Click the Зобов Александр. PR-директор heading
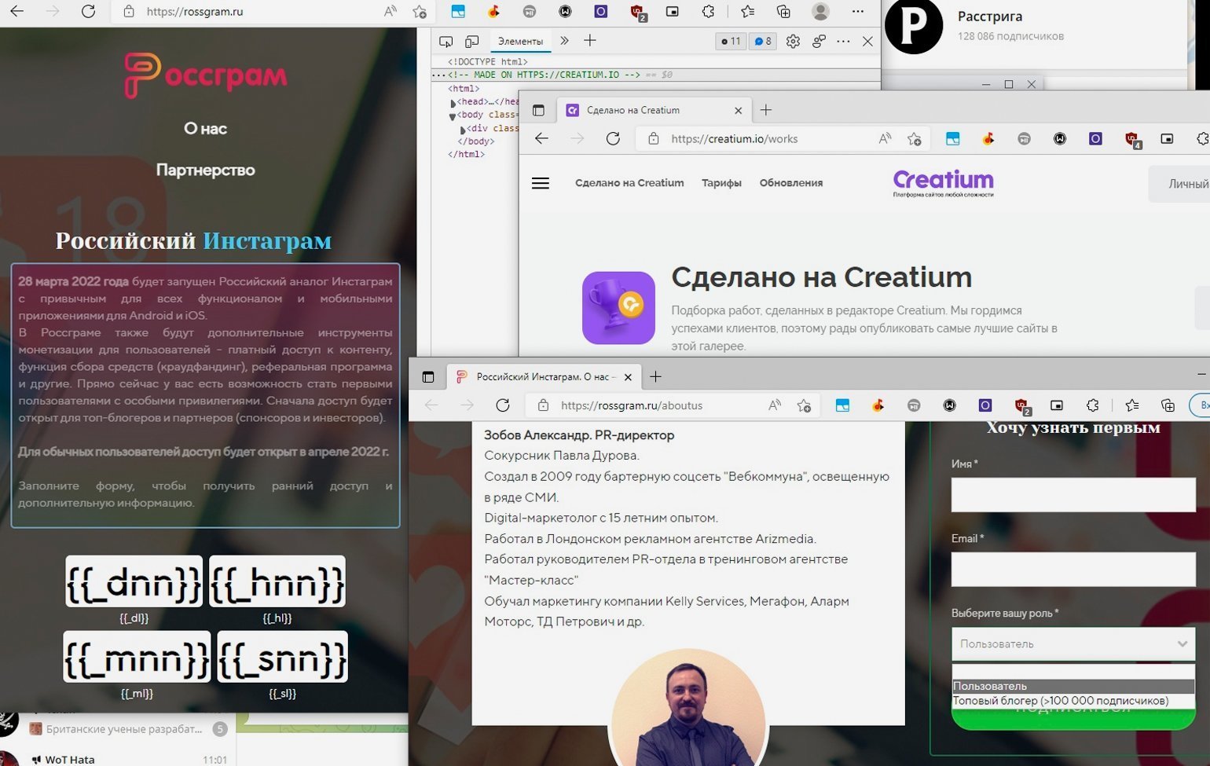The height and width of the screenshot is (766, 1210). 579,435
